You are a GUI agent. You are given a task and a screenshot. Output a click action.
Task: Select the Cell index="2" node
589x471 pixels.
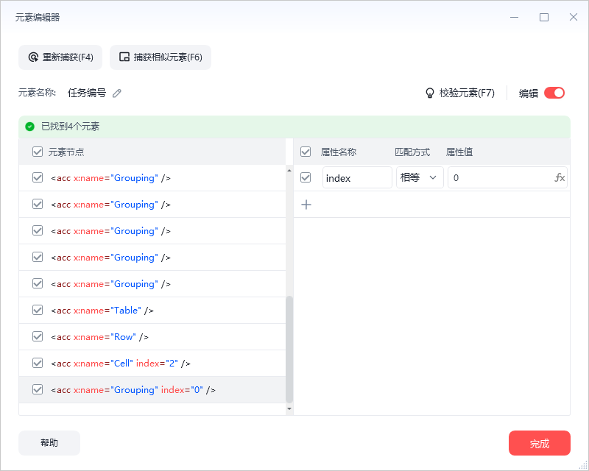(x=152, y=364)
